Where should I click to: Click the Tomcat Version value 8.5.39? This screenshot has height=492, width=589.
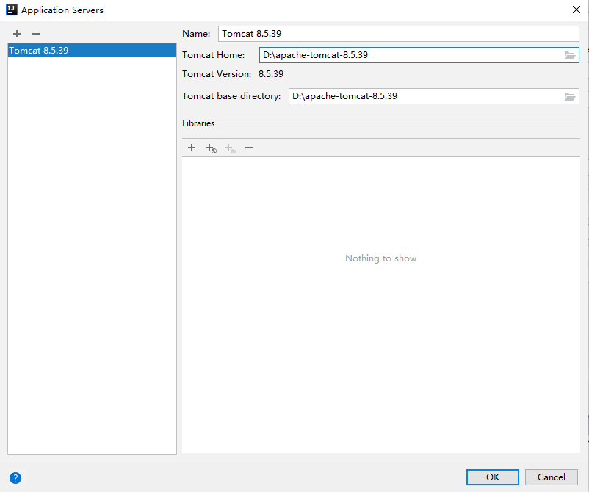pos(271,74)
